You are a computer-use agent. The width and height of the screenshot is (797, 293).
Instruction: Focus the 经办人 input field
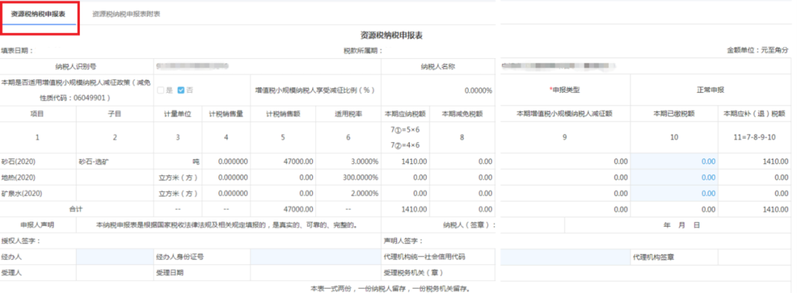(115, 257)
